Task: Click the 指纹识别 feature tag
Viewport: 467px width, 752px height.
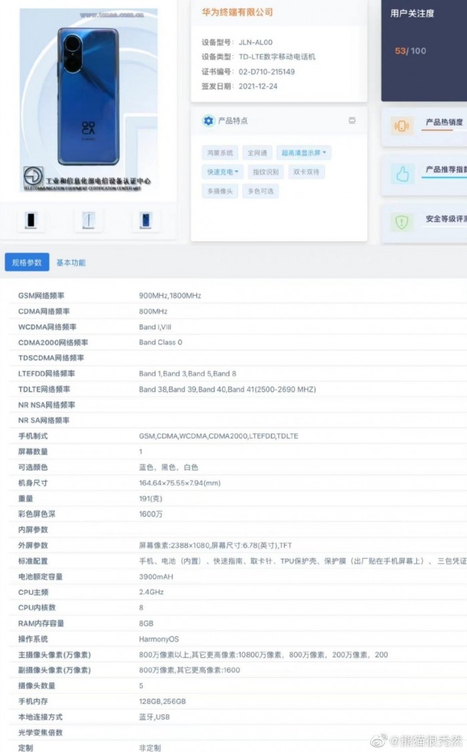Action: coord(266,172)
